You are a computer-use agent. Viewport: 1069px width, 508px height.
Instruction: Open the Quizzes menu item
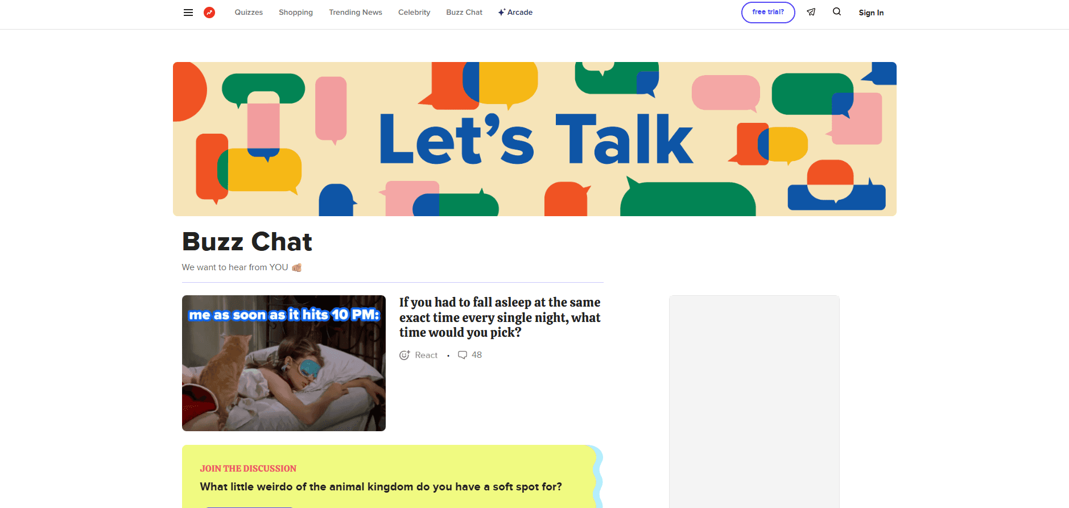249,13
